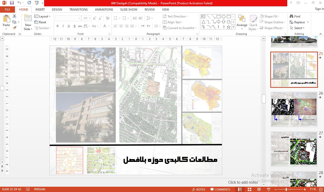Decrease the list indent level
This screenshot has height=192, width=324.
pyautogui.click(x=135, y=18)
